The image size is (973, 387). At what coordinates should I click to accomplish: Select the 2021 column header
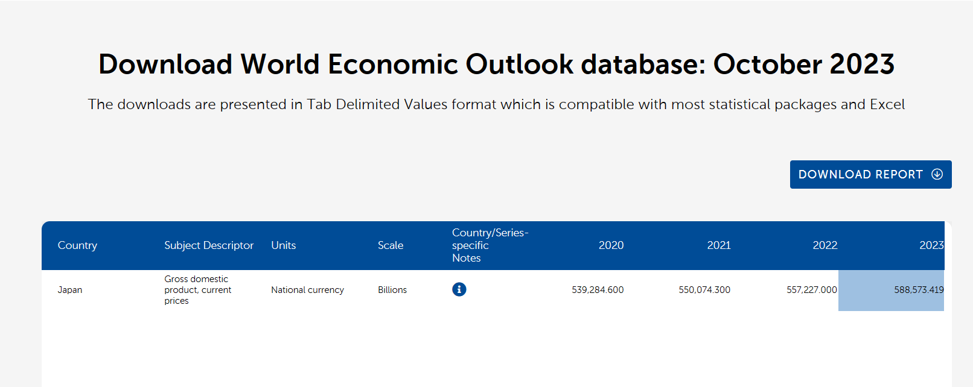[x=718, y=245]
